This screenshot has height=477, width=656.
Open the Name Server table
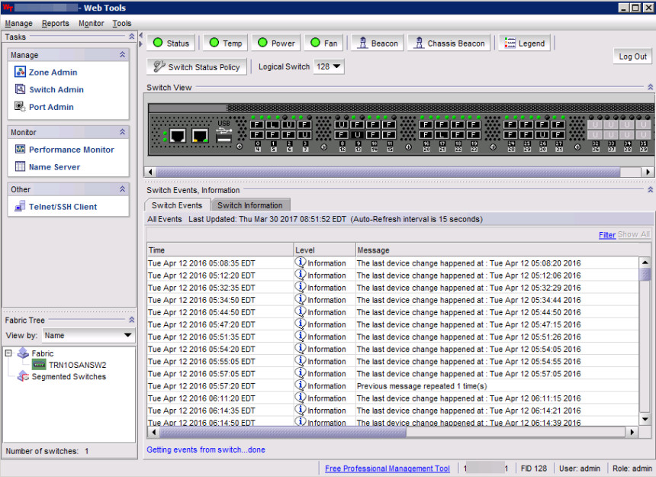point(53,167)
